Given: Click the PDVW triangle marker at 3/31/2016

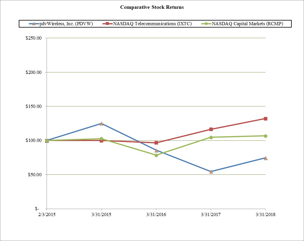Looking at the screenshot, I should [x=156, y=150].
